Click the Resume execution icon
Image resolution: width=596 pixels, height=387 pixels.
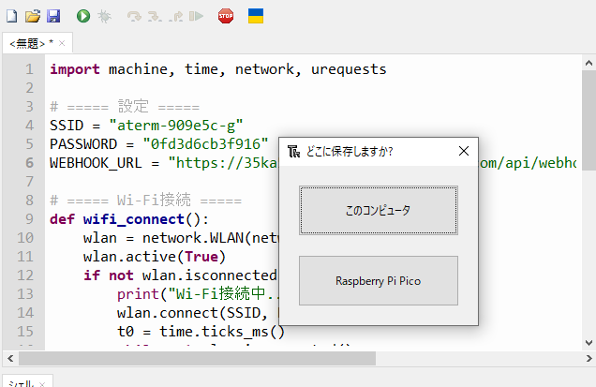(x=195, y=16)
